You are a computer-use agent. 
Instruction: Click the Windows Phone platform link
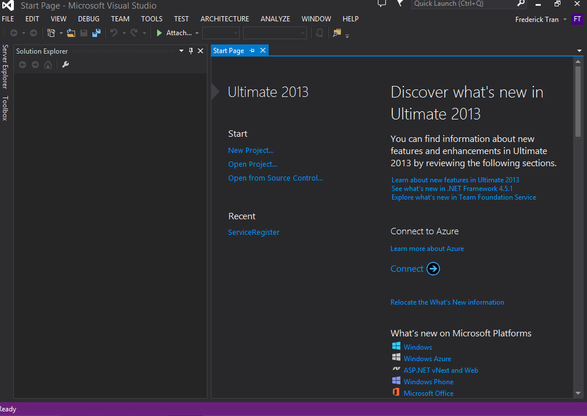click(x=429, y=381)
